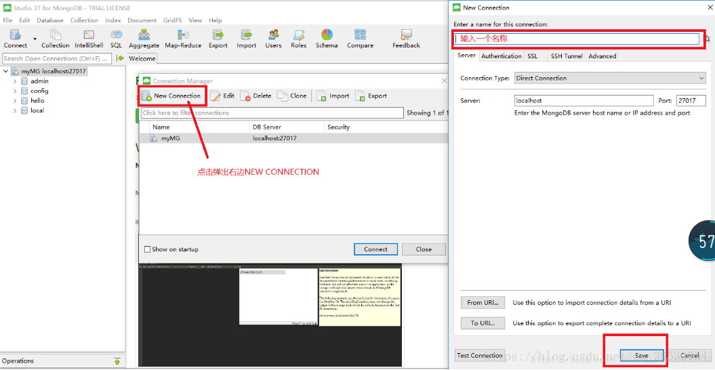Click the Port field showing 27017
715x370 pixels.
click(x=691, y=100)
